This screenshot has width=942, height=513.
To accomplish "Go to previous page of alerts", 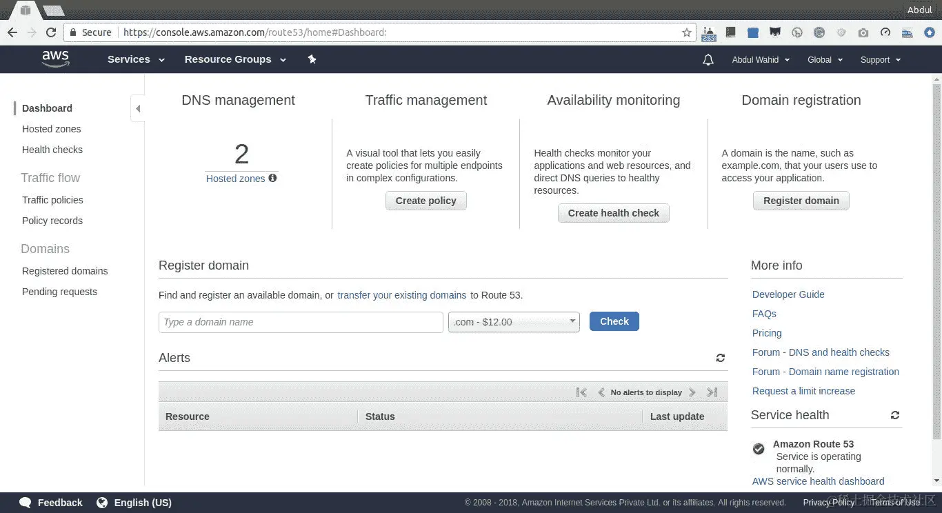I will click(x=601, y=392).
